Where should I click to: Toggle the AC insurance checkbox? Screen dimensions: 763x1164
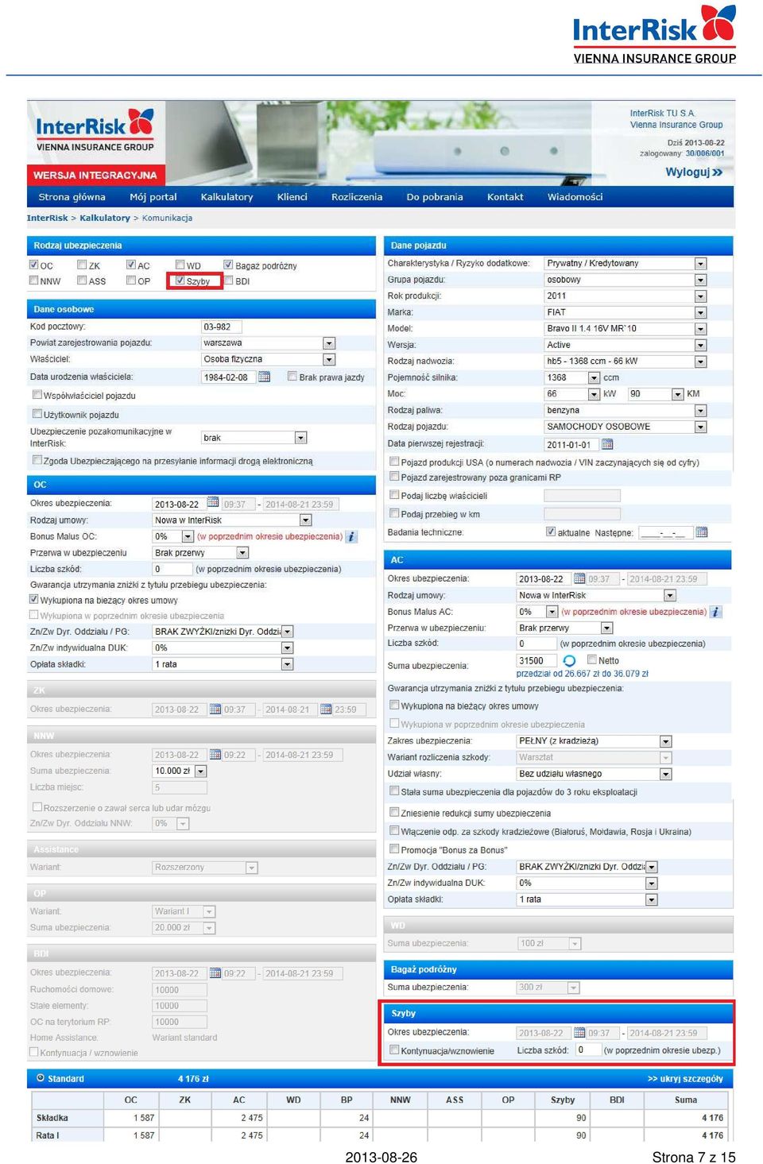(x=131, y=265)
